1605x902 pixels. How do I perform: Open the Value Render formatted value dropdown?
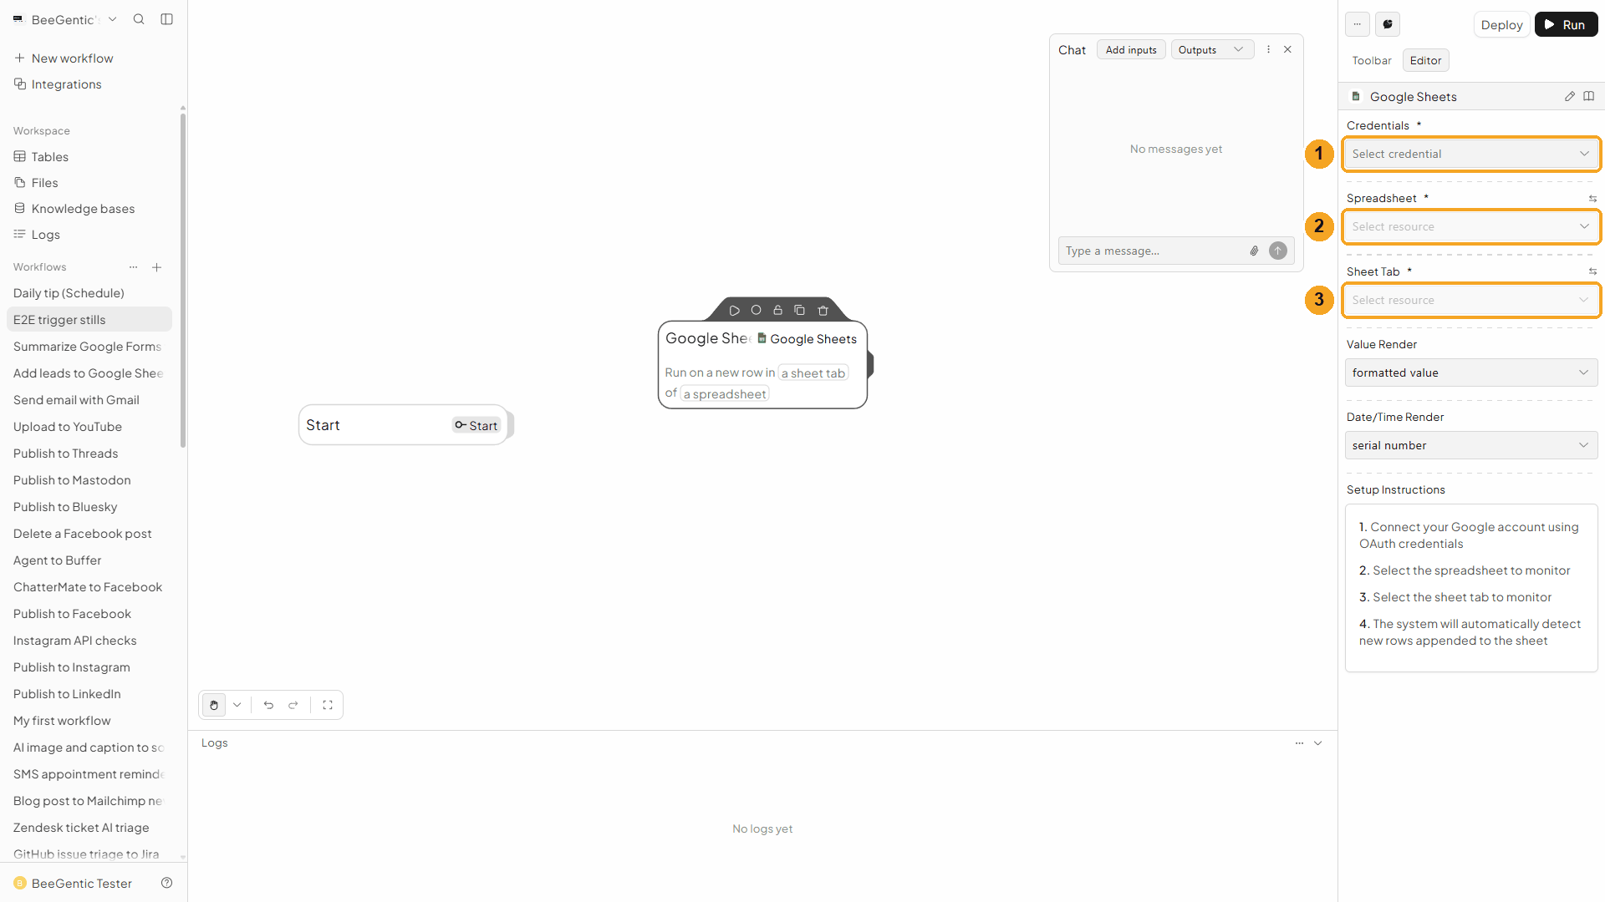click(1471, 372)
